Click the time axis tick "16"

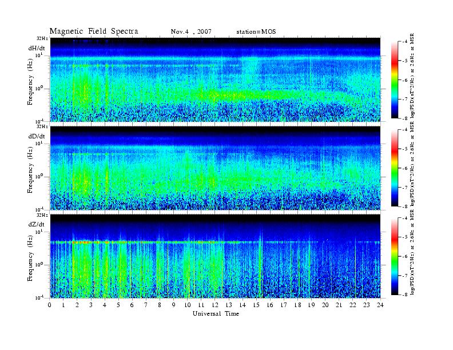coord(270,305)
